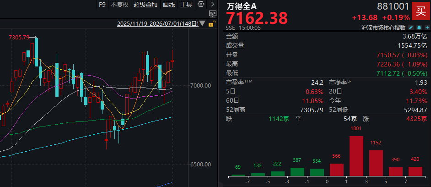The height and width of the screenshot is (187, 431).
Task: Click the WP monitor icon
Action: 212,14
